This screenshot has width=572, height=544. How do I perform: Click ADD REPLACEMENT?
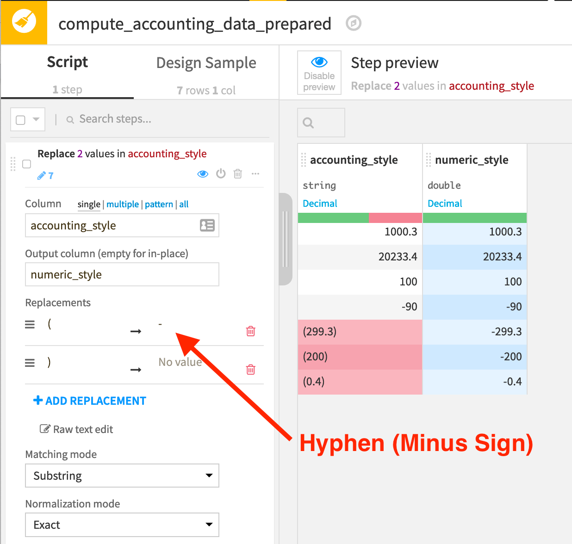point(89,401)
